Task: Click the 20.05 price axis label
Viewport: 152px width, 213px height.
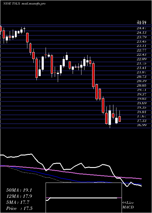Action: (x=141, y=86)
